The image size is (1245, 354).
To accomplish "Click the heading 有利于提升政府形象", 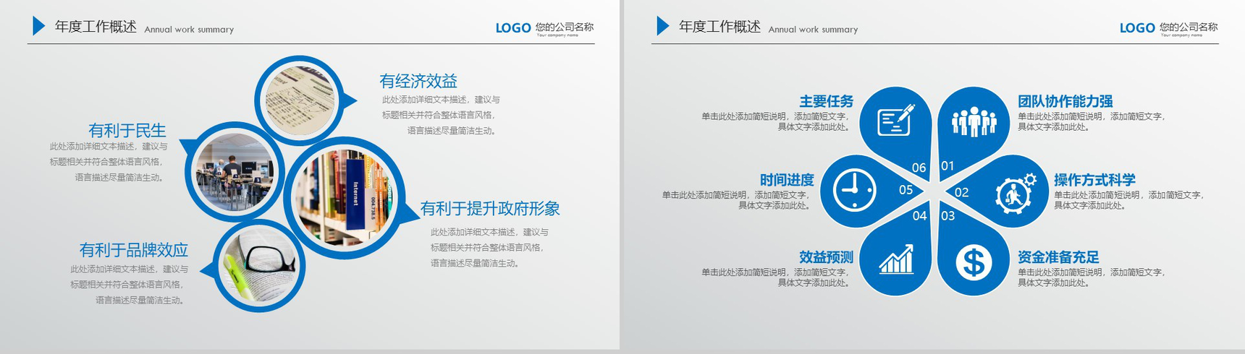I will [x=490, y=209].
